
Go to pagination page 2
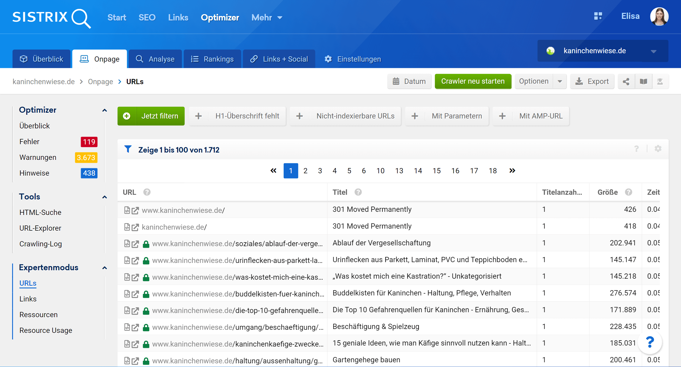point(305,171)
